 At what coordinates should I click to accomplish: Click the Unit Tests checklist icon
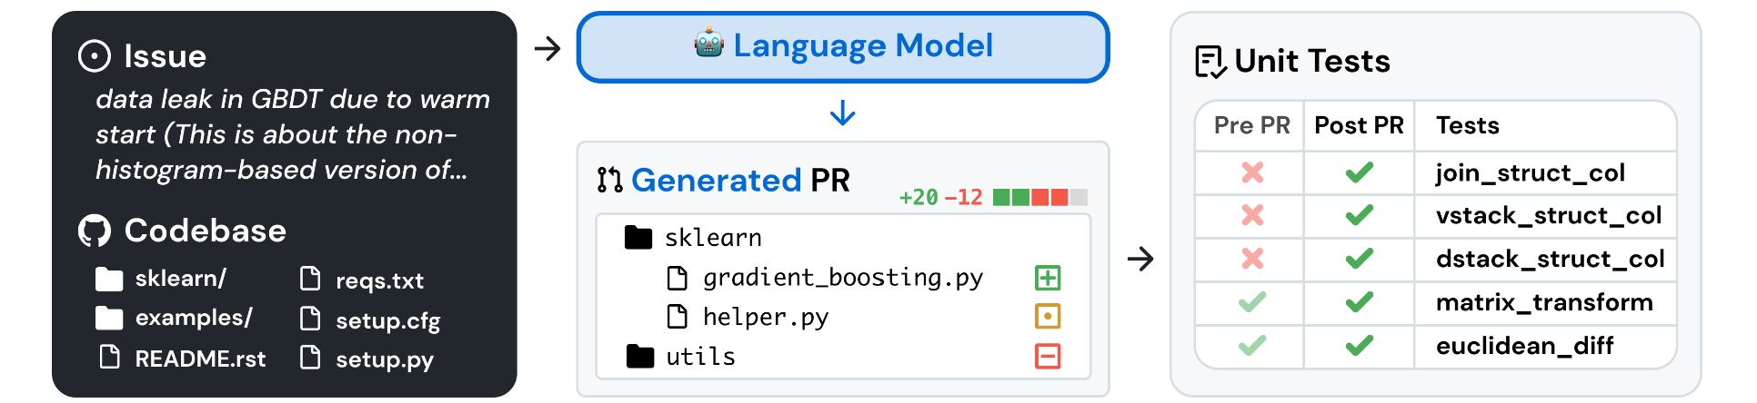[x=1210, y=62]
